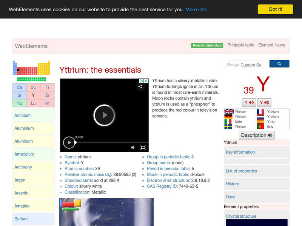Select the Sc element cell
This screenshot has width=302, height=226.
pyautogui.click(x=33, y=87)
